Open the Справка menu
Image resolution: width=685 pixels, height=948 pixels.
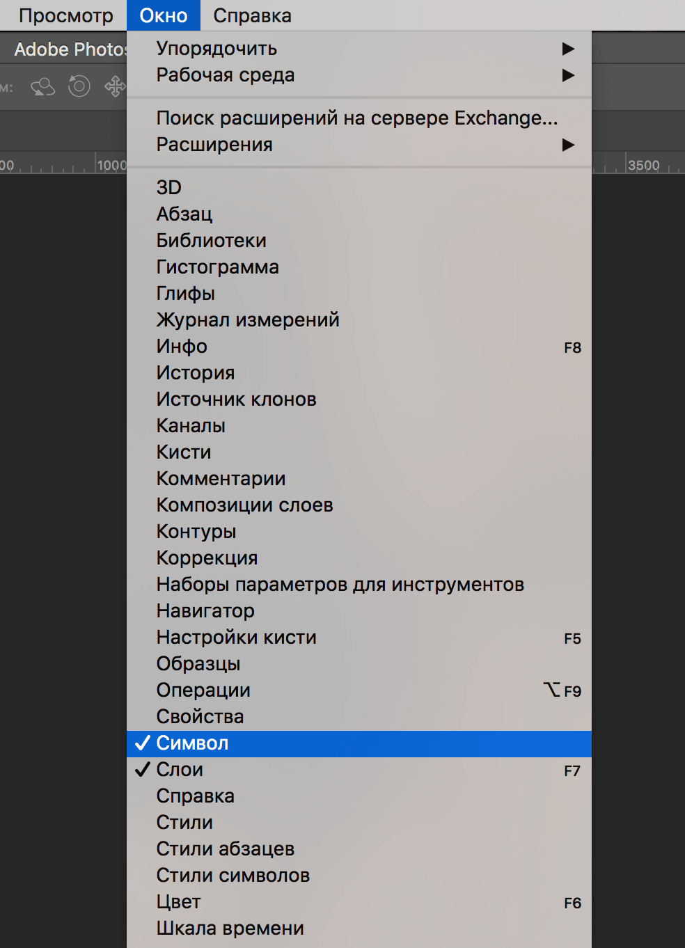(x=251, y=15)
